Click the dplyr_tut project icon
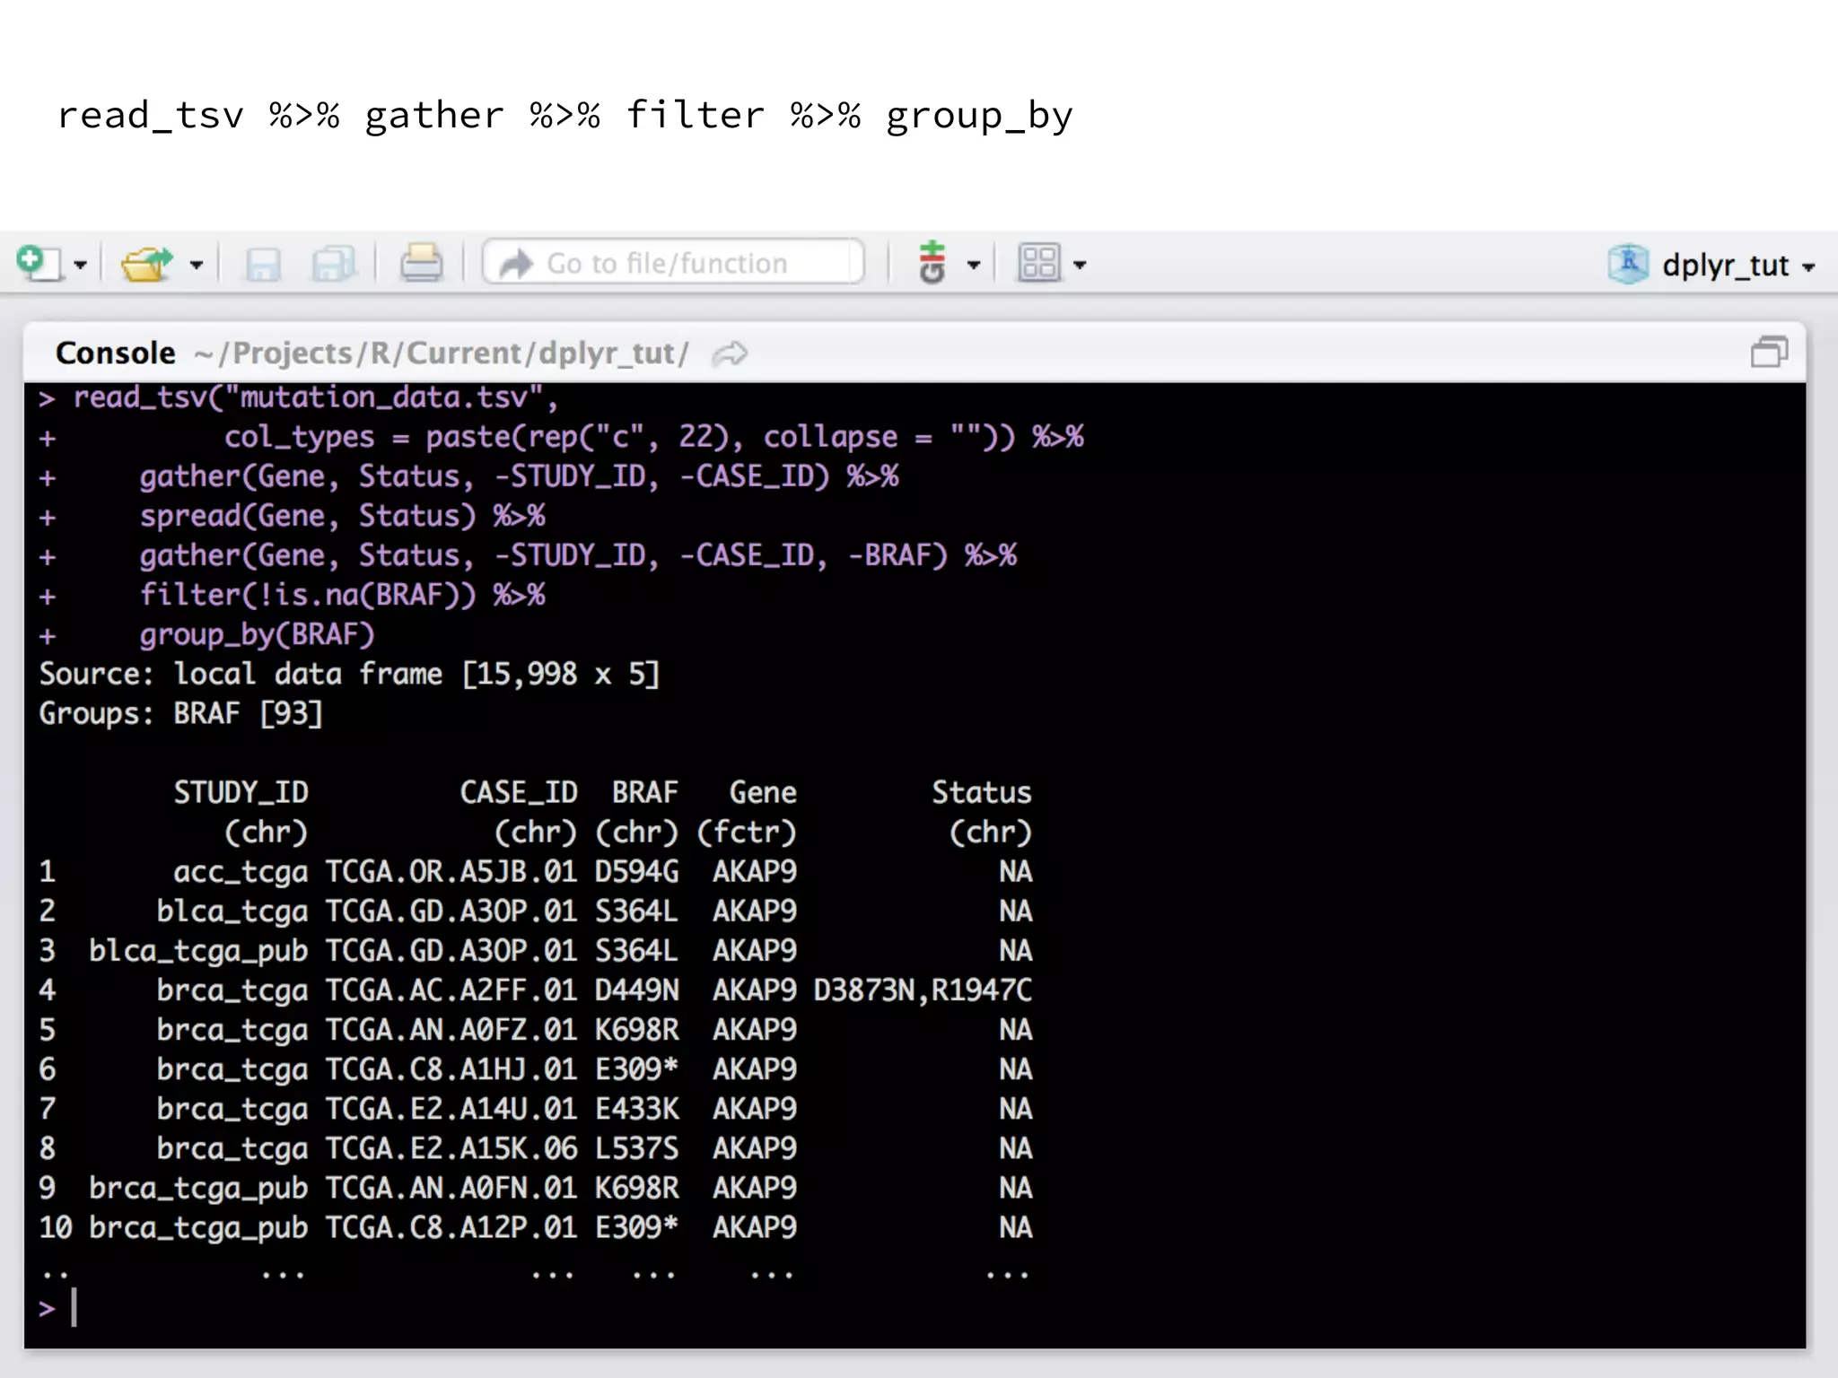This screenshot has width=1838, height=1378. point(1628,264)
